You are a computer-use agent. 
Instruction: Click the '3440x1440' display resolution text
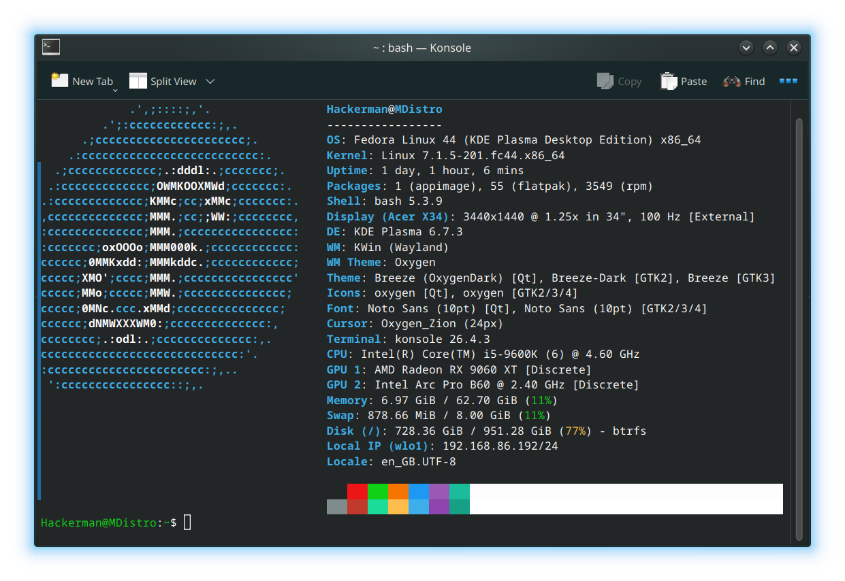coord(494,216)
